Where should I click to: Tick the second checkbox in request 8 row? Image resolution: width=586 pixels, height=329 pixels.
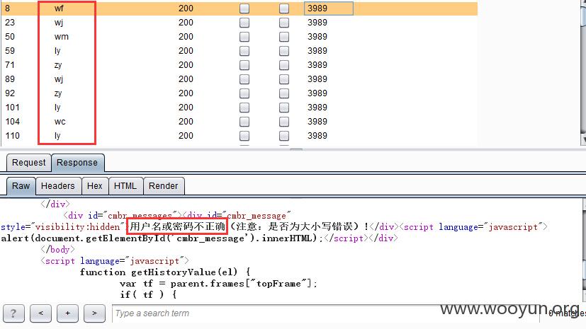pos(284,8)
